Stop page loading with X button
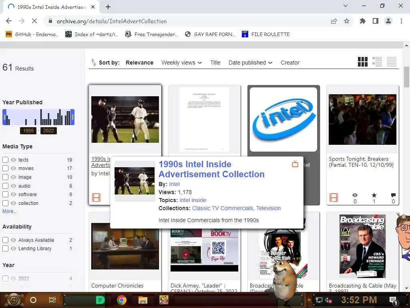410x308 pixels. (34, 21)
